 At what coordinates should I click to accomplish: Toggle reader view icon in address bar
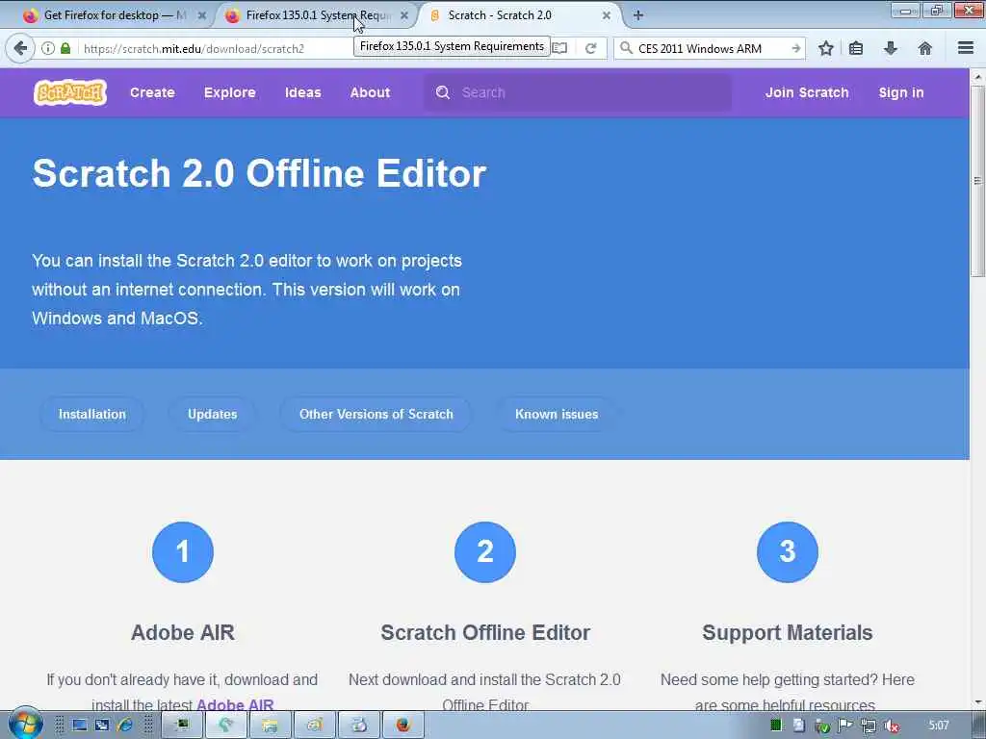pos(559,48)
